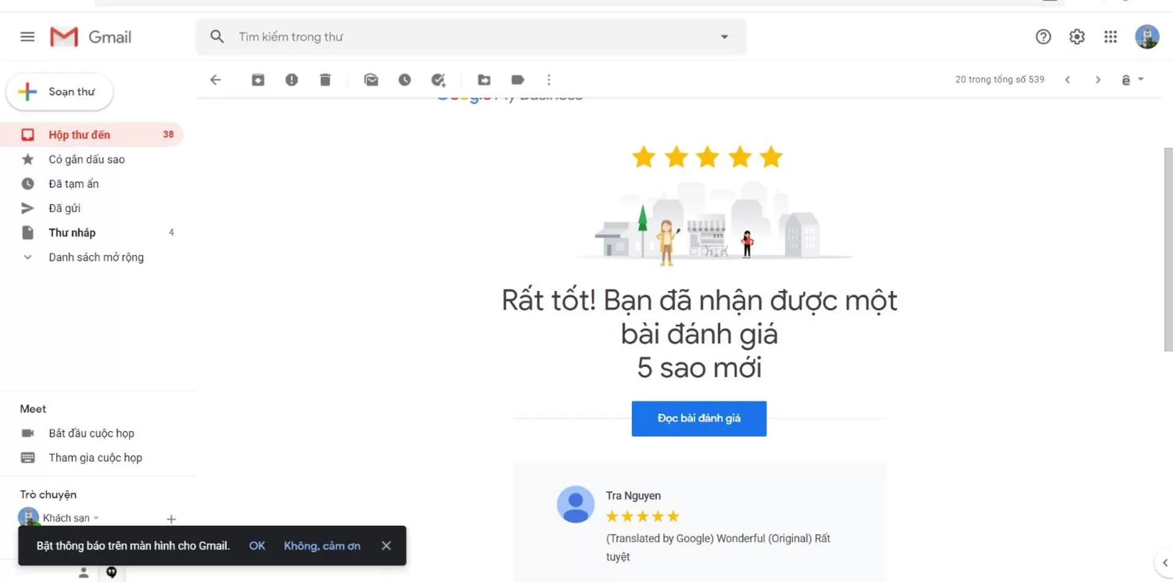Select Thư nháp in the sidebar
The image size is (1173, 582).
pyautogui.click(x=72, y=232)
